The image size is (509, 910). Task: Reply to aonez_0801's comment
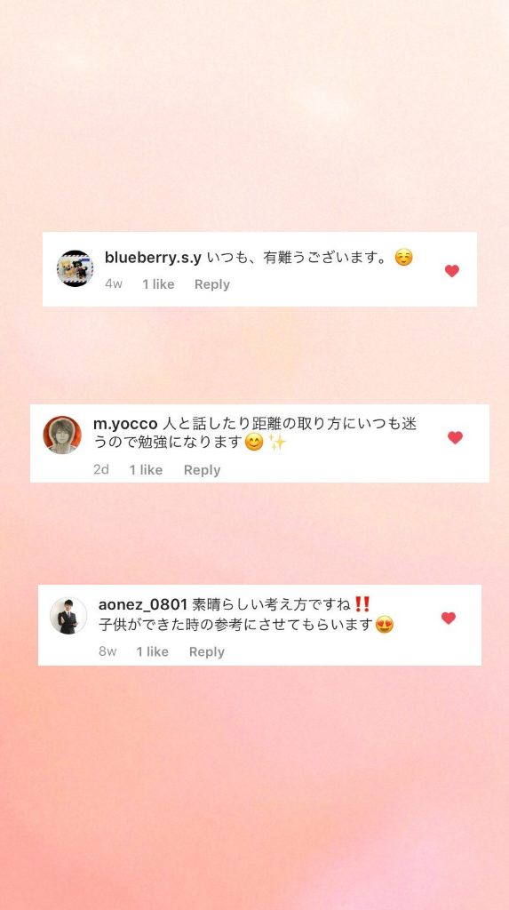coord(207,651)
